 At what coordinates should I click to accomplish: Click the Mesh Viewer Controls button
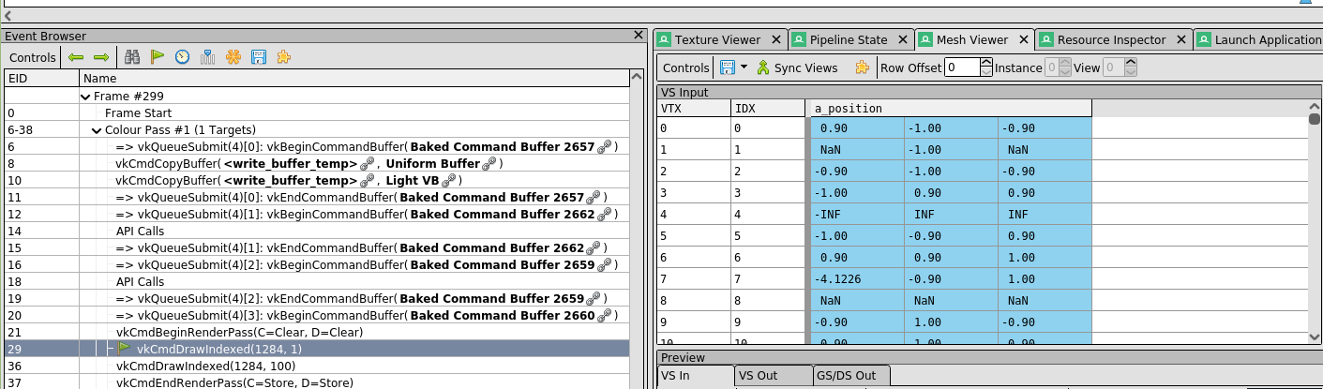point(685,67)
